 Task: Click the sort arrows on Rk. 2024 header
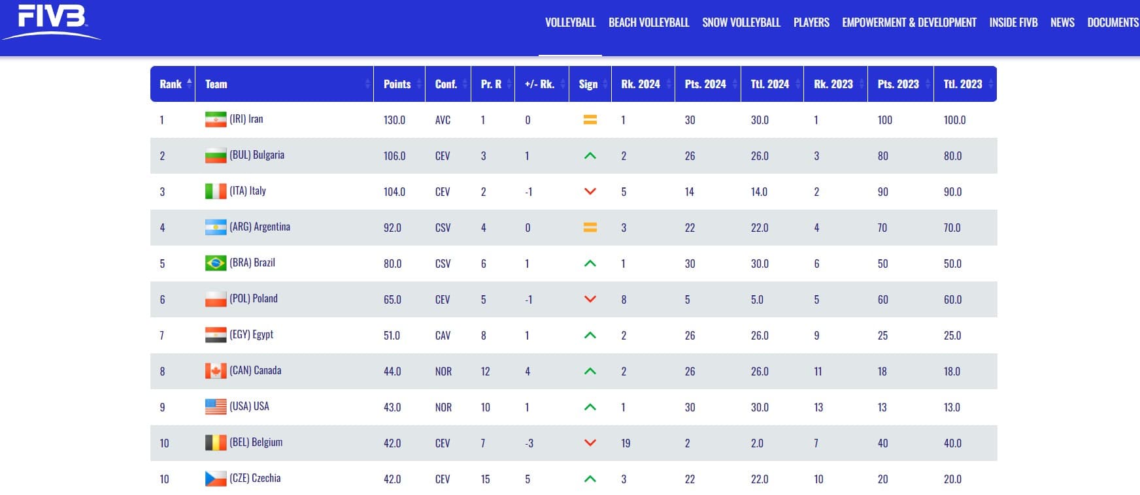click(669, 84)
